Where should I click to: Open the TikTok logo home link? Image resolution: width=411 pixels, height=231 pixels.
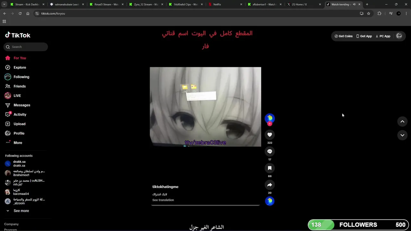click(x=18, y=35)
